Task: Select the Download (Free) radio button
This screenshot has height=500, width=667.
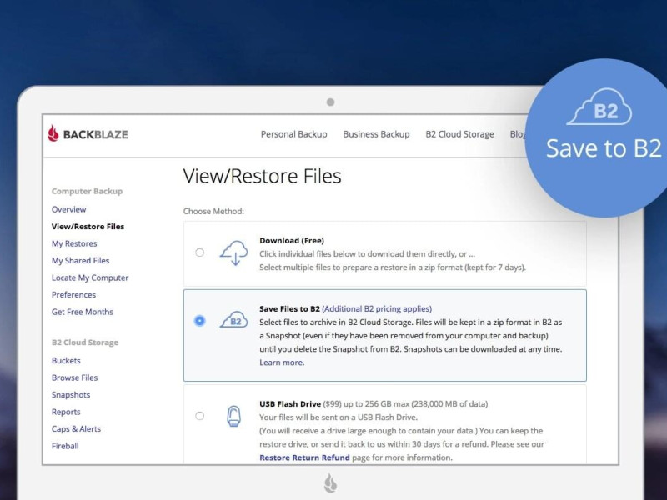Action: click(199, 252)
